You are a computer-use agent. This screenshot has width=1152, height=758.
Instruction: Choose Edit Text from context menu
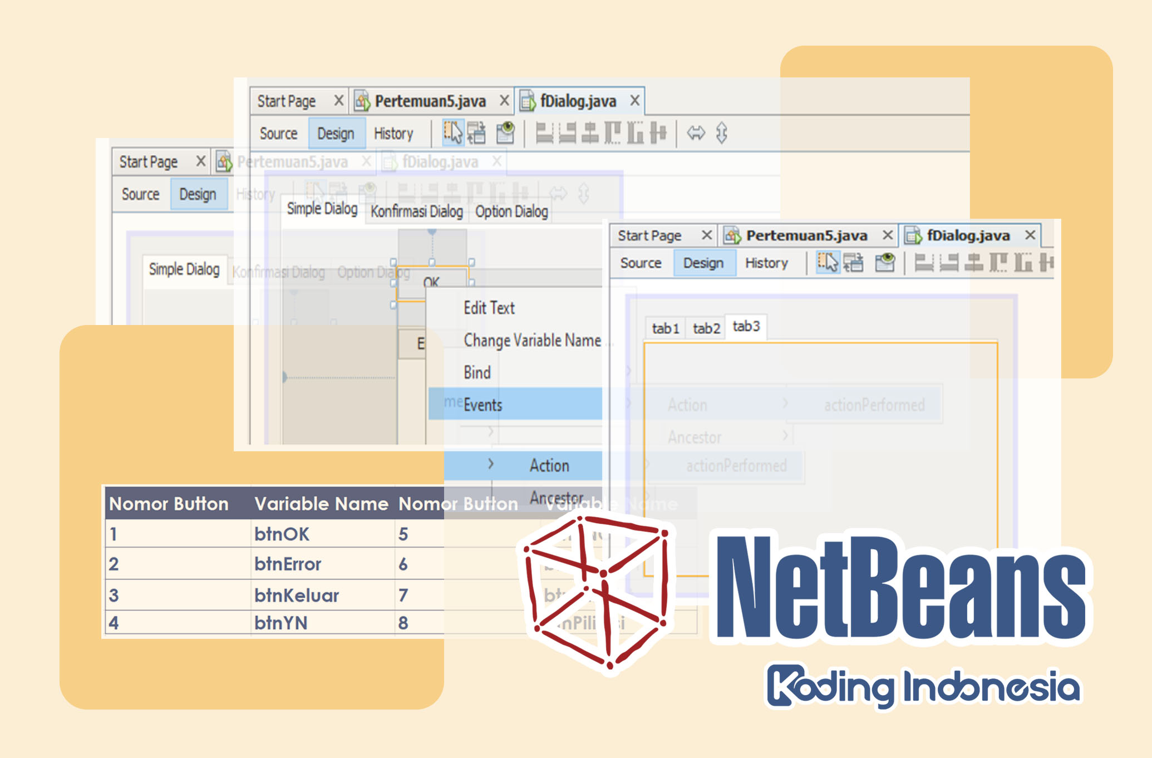pyautogui.click(x=489, y=308)
